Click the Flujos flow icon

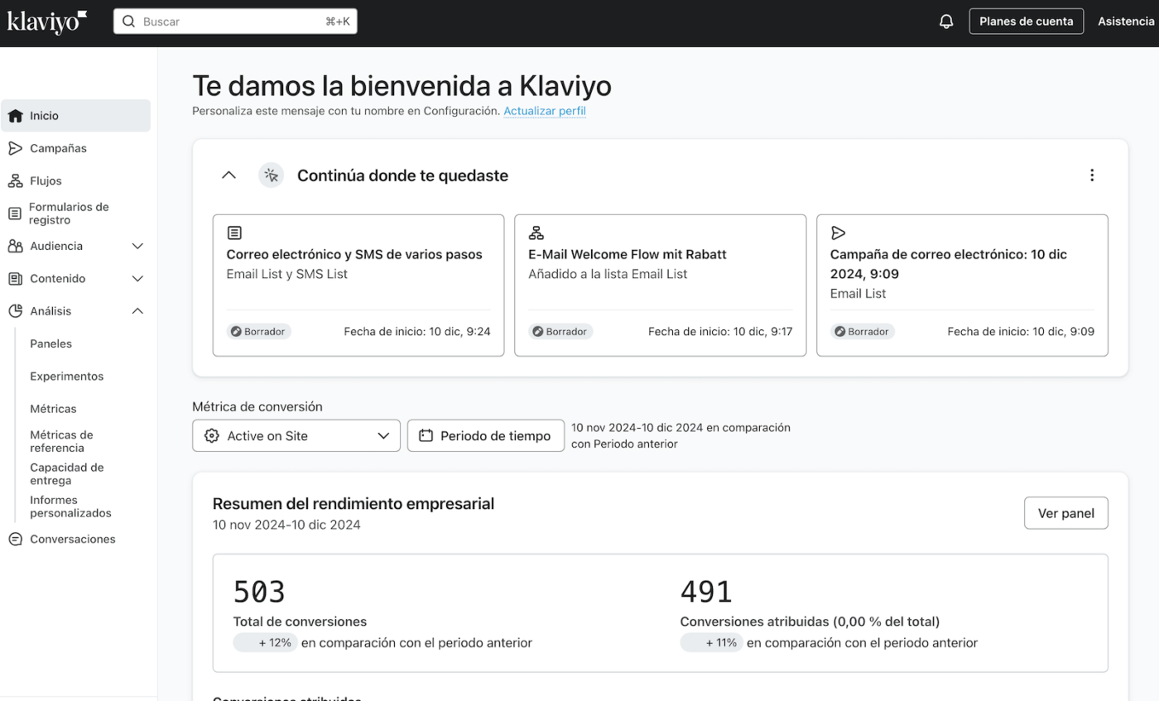[15, 180]
